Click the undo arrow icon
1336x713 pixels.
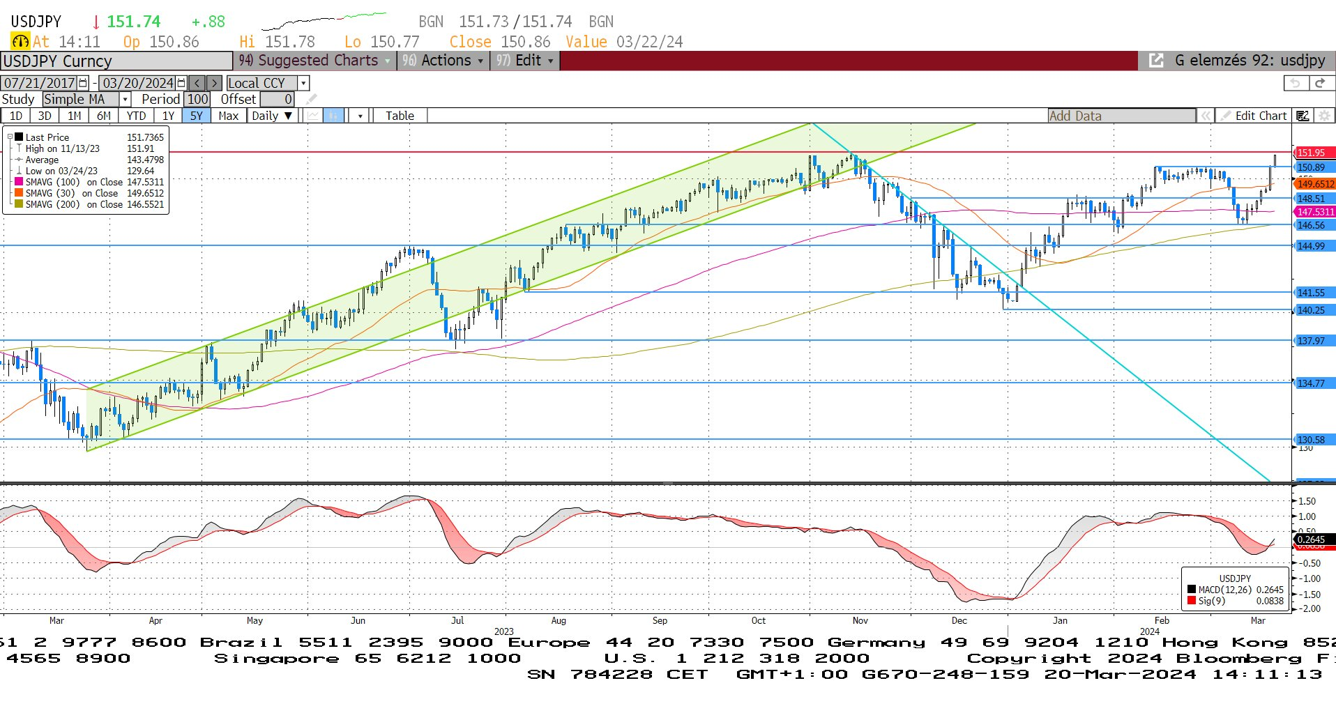(1295, 83)
